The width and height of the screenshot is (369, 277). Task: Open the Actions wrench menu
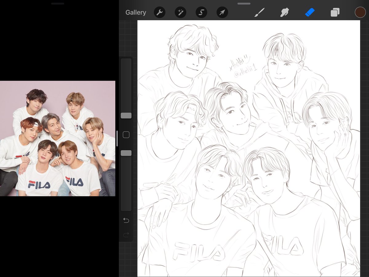[160, 13]
